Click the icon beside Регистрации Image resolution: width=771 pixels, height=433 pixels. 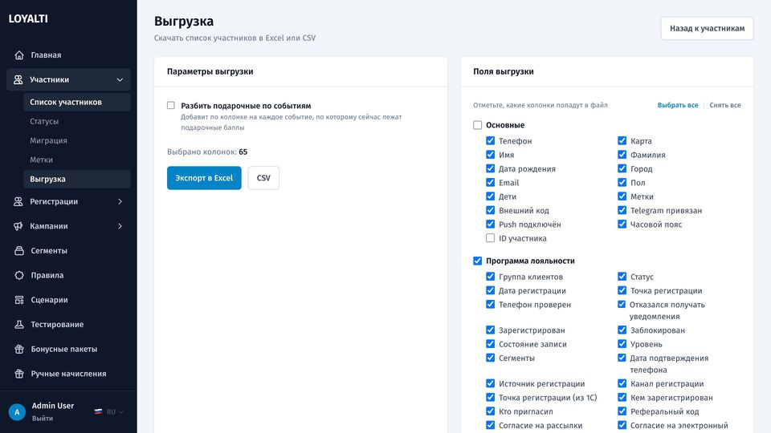tap(18, 201)
